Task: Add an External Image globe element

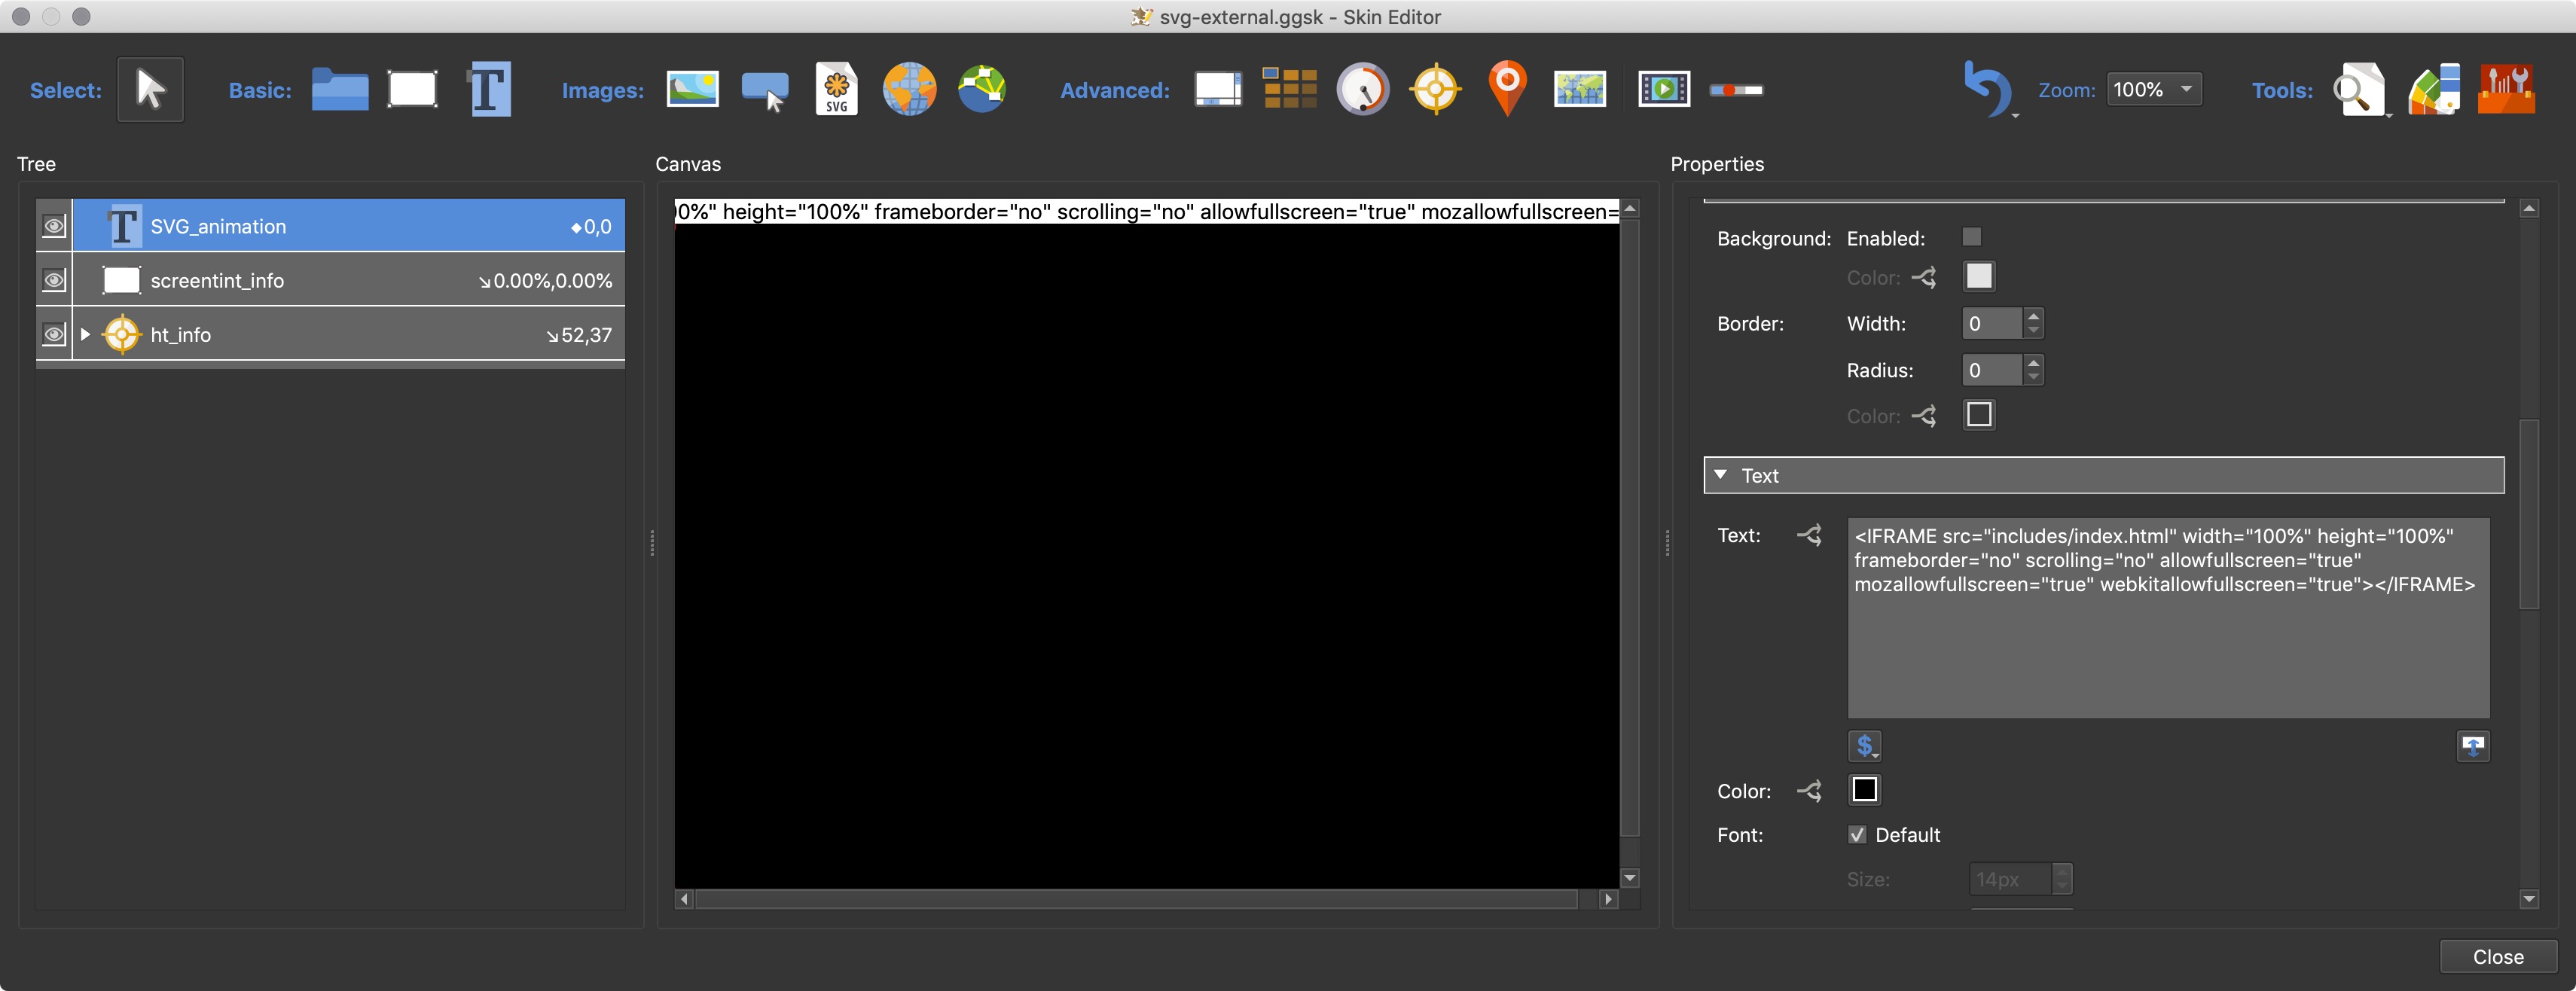Action: [909, 90]
